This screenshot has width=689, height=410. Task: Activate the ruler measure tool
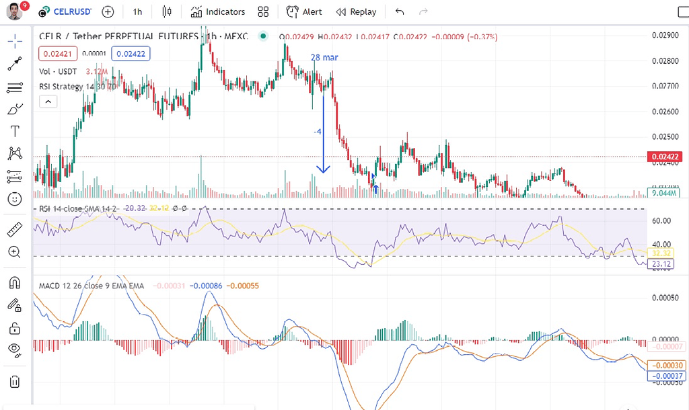(x=15, y=230)
